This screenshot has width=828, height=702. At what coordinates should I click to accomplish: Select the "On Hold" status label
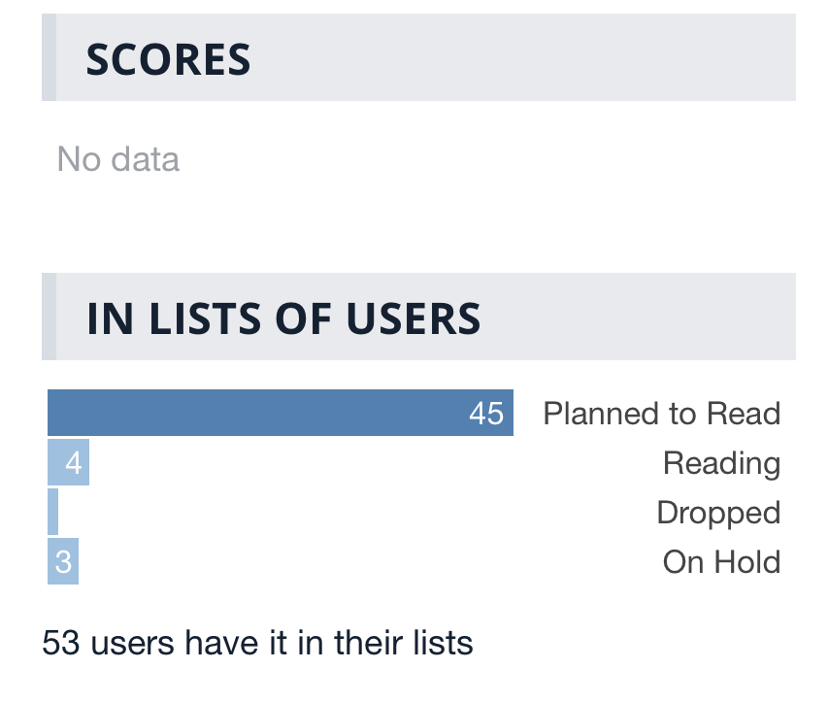[x=721, y=562]
